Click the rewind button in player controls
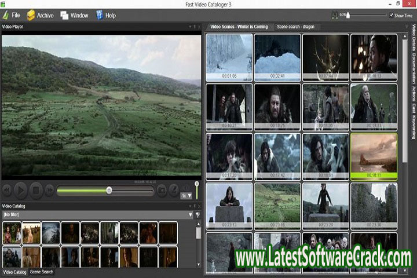 (7, 189)
